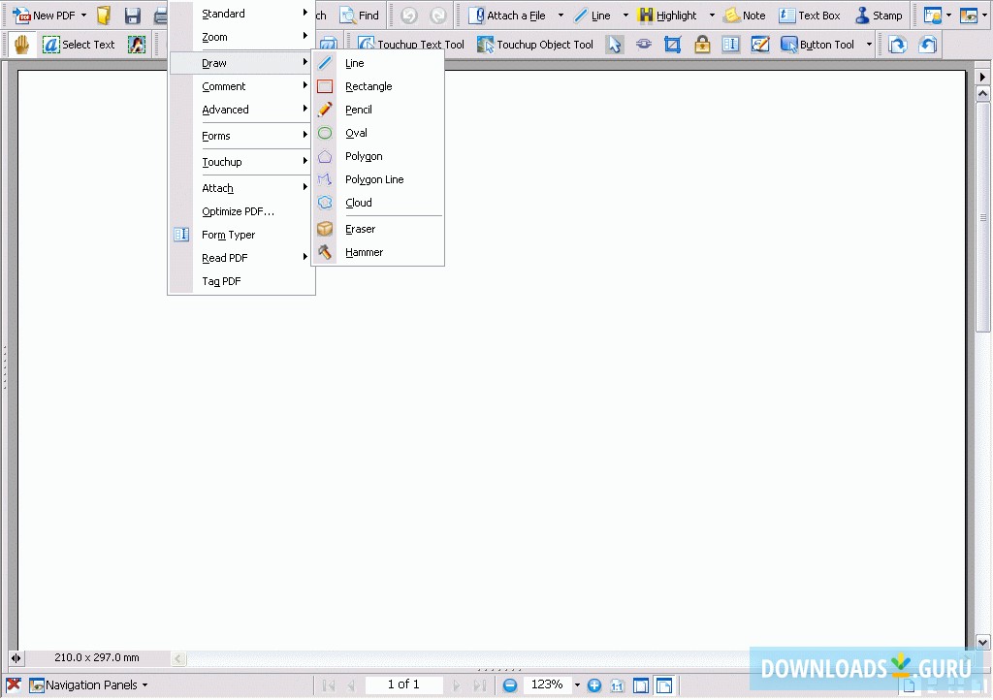This screenshot has width=993, height=700.
Task: Open the Touchup submenu
Action: (241, 161)
